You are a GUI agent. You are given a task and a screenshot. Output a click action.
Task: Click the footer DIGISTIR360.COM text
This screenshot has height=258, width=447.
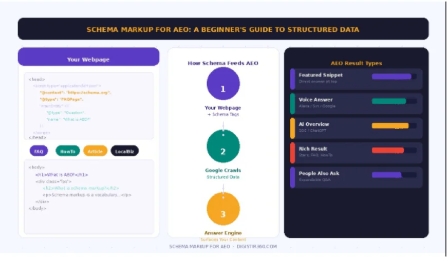click(x=256, y=247)
